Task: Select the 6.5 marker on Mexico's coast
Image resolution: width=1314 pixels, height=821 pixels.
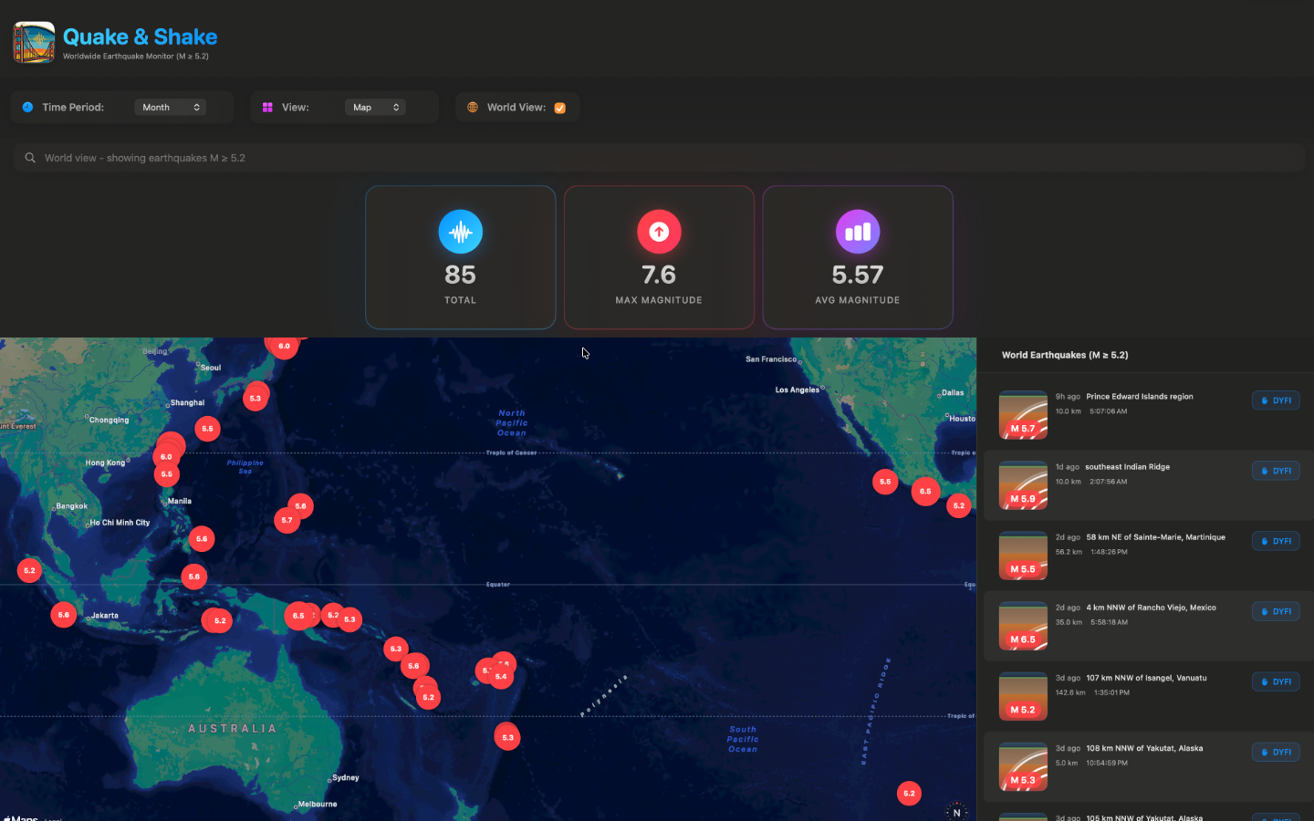Action: point(925,491)
